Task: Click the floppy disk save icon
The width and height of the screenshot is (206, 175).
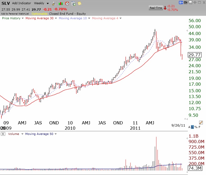Action: pos(190,2)
